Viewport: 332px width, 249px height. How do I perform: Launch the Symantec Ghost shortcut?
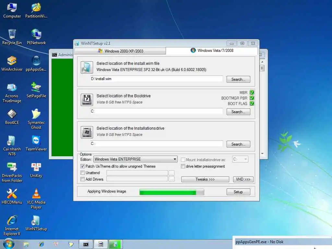36,119
